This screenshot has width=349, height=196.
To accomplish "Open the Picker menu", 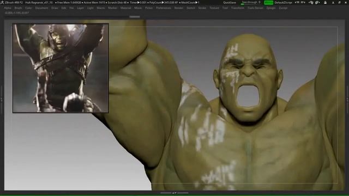I will pos(149,8).
